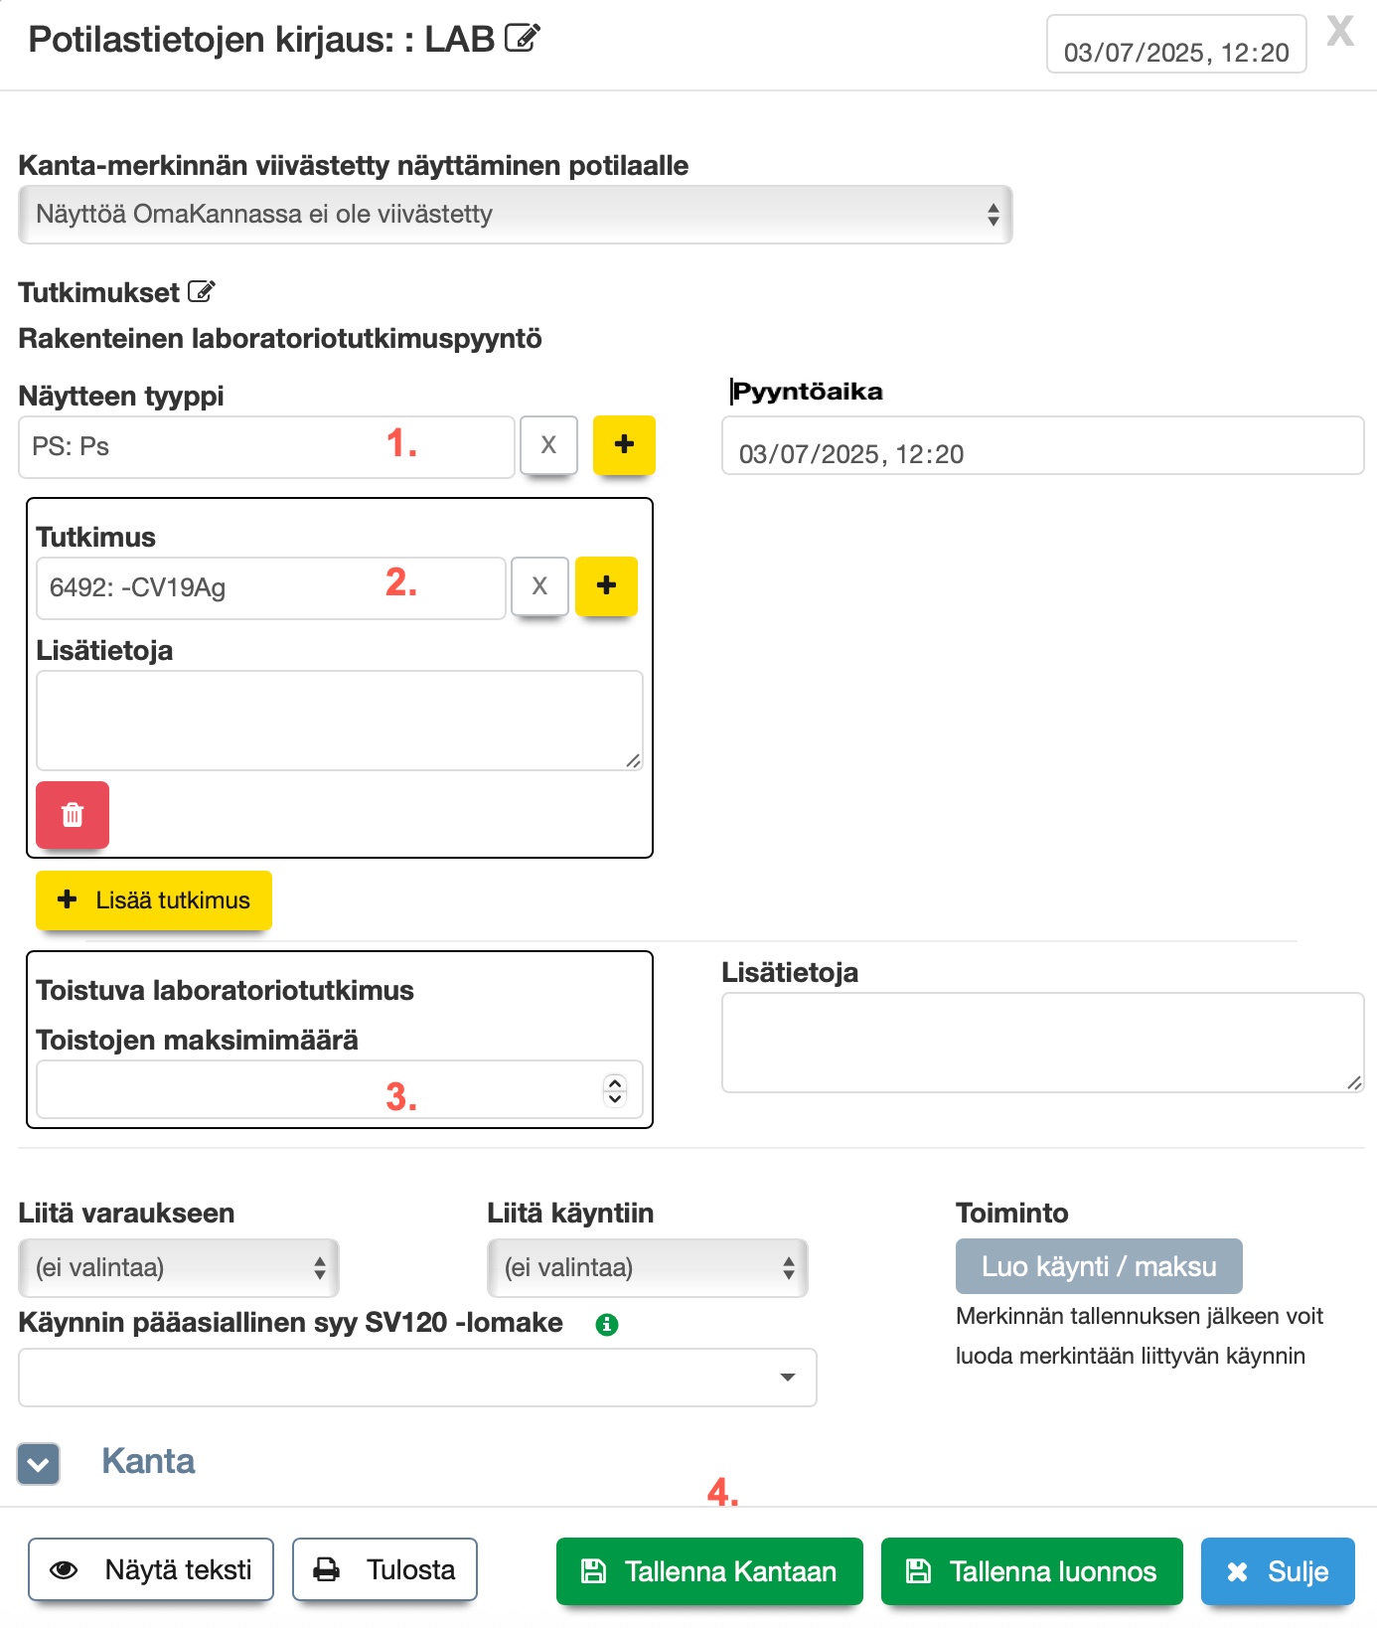
Task: Open the Liitä varaukseen dropdown
Action: [x=179, y=1267]
